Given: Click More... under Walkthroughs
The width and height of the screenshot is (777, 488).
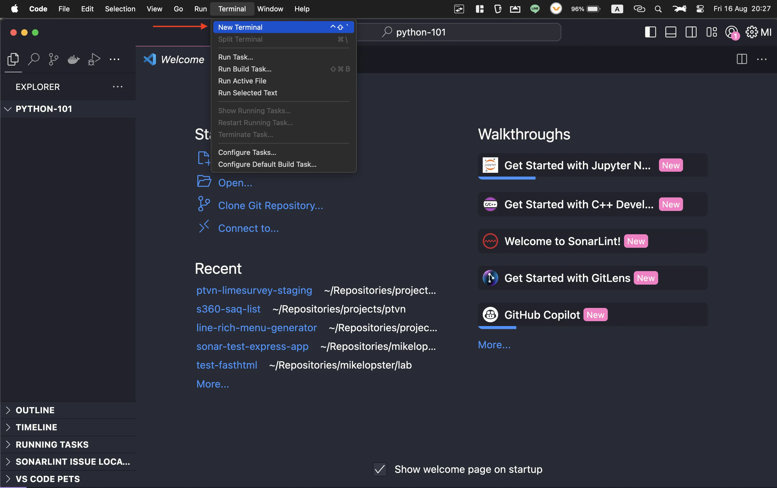Looking at the screenshot, I should pos(494,345).
